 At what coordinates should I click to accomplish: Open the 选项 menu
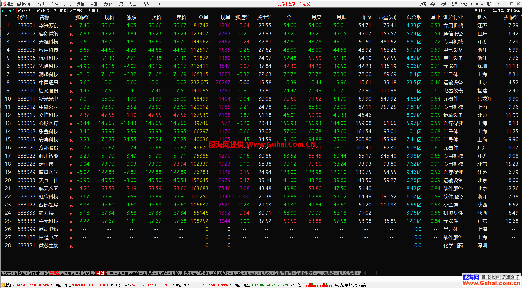454,4
